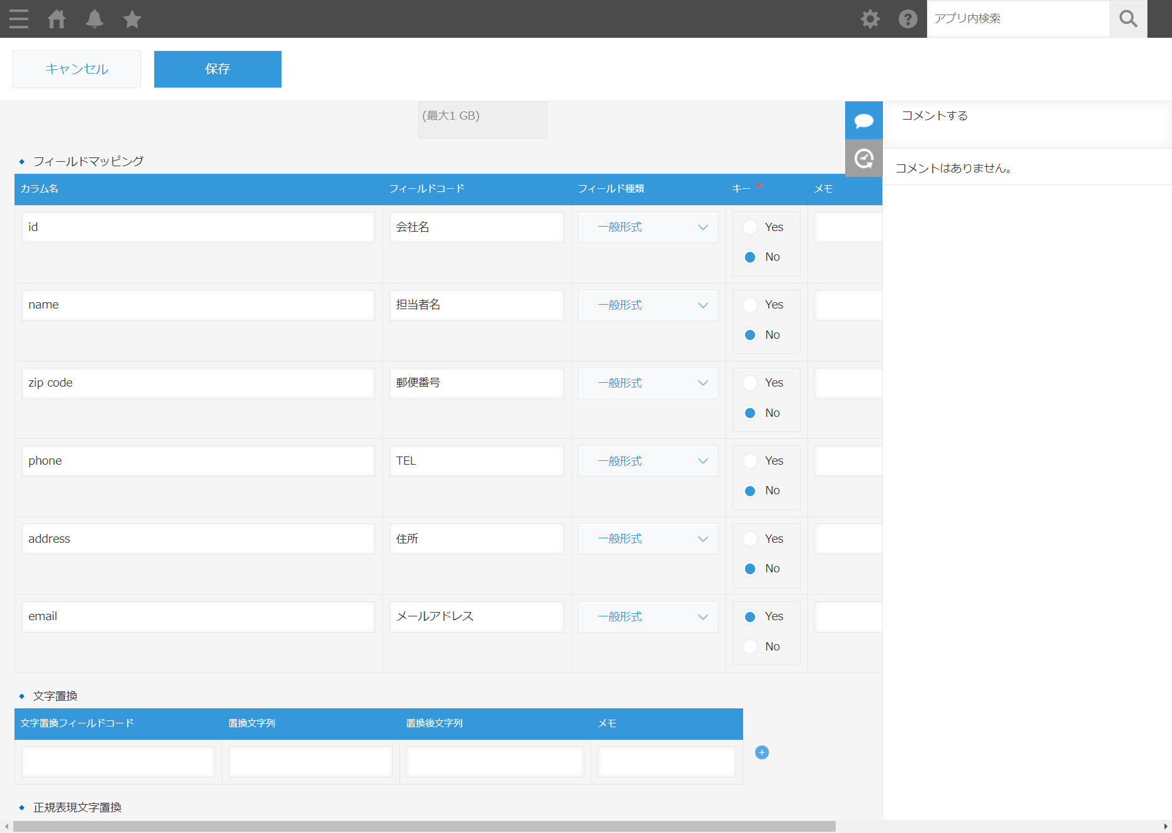
Task: Open field type dropdown for phone row
Action: pos(648,461)
